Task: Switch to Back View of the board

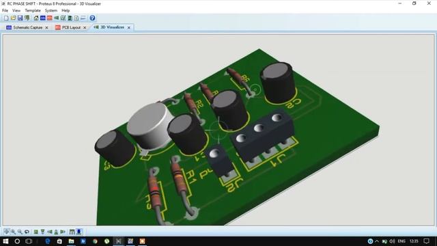Action: pos(56,232)
